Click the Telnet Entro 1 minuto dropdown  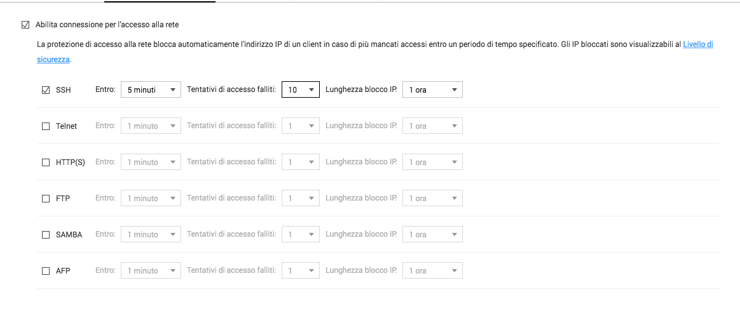point(151,126)
